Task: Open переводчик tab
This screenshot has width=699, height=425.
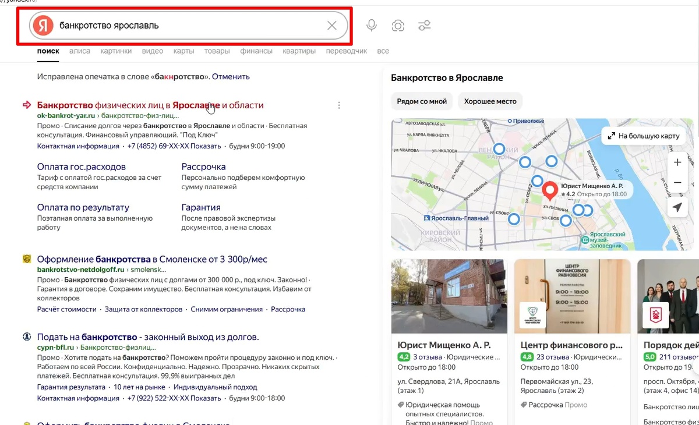Action: tap(347, 51)
